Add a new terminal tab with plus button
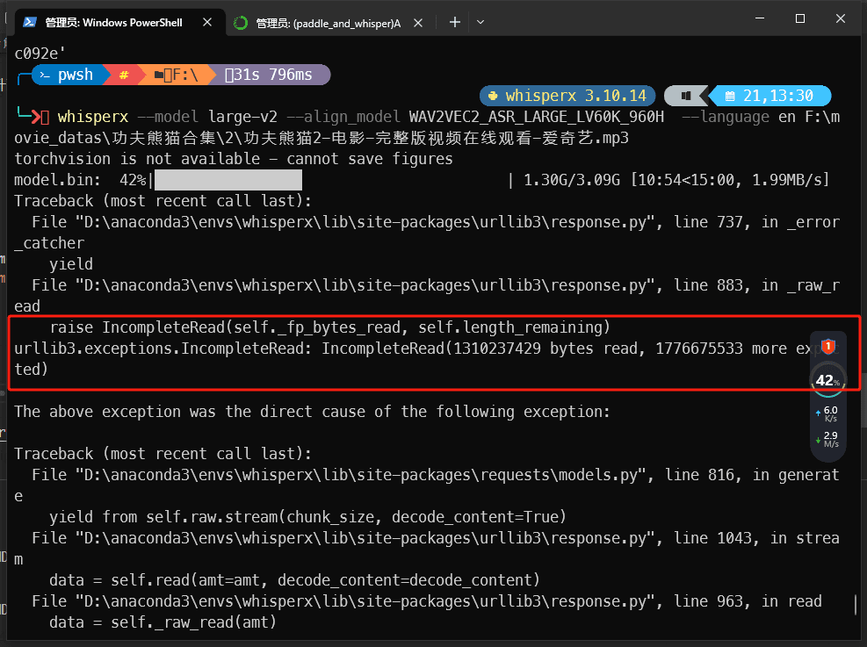This screenshot has width=867, height=647. pos(454,22)
